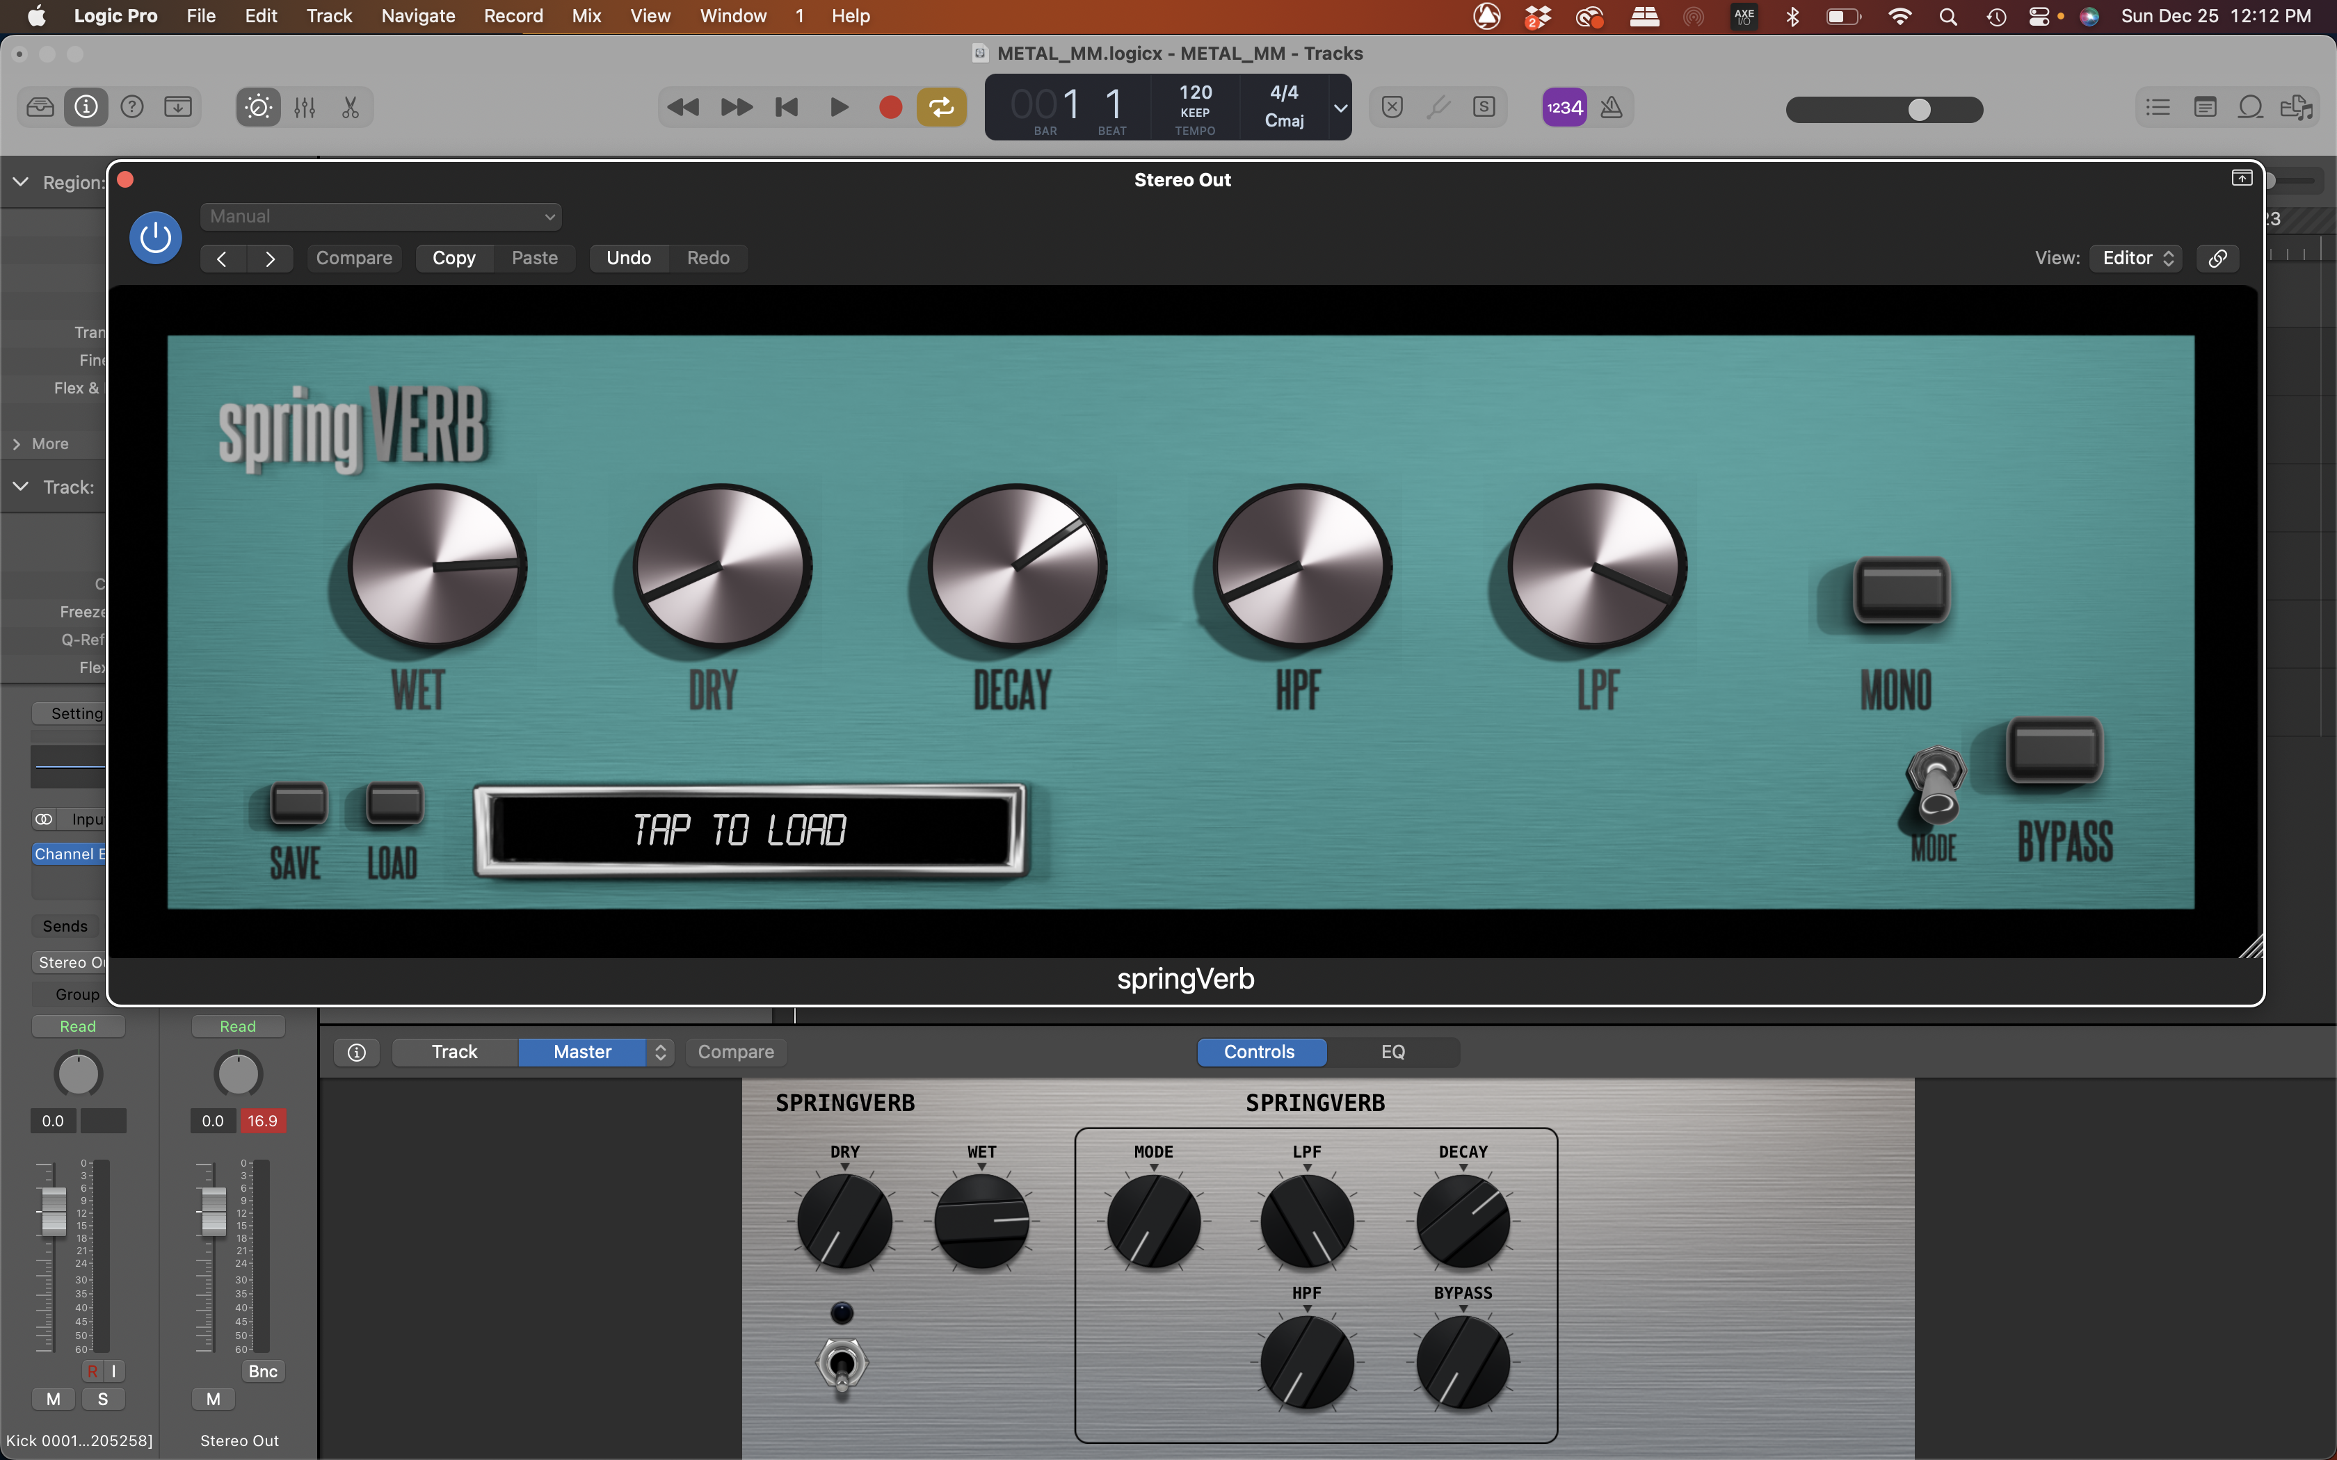This screenshot has width=2337, height=1460.
Task: Toggle the Solo S icon in control bar
Action: [1484, 107]
